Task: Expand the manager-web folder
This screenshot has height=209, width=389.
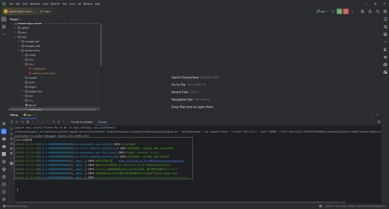Action: tap(19, 46)
